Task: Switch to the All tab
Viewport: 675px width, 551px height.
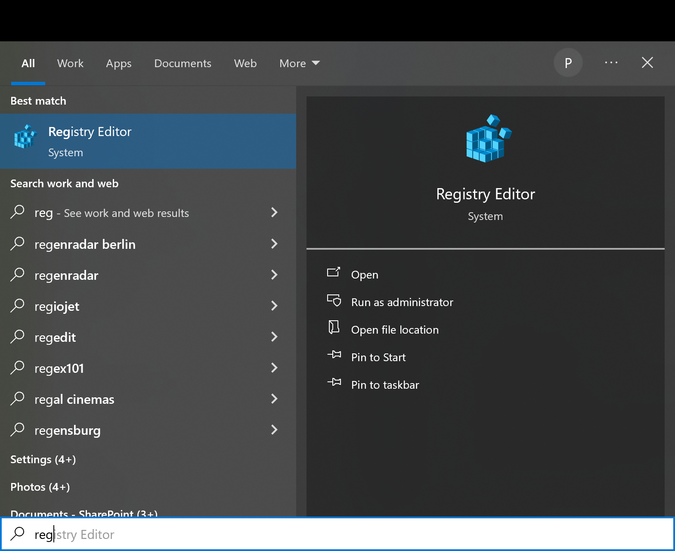Action: click(x=28, y=63)
